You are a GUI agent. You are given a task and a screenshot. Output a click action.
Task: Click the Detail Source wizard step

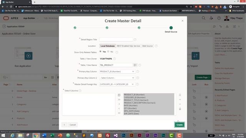tap(171, 28)
